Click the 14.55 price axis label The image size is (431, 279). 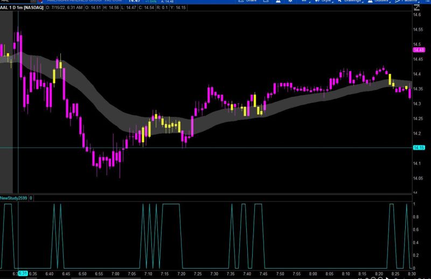coord(418,30)
